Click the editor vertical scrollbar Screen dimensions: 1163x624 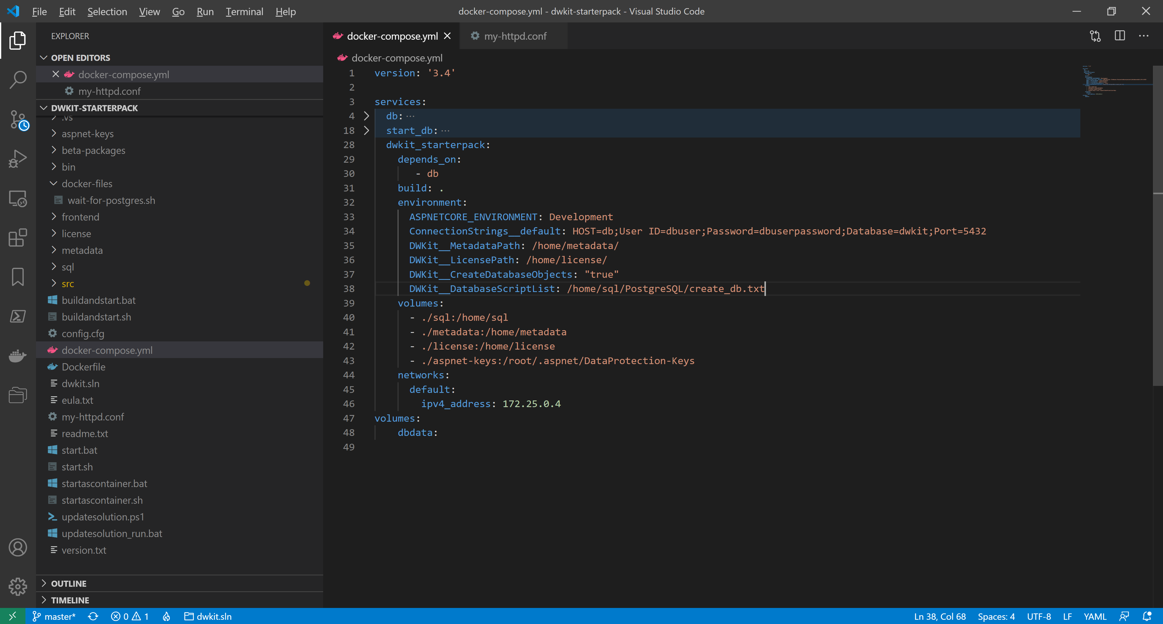[x=1158, y=226]
